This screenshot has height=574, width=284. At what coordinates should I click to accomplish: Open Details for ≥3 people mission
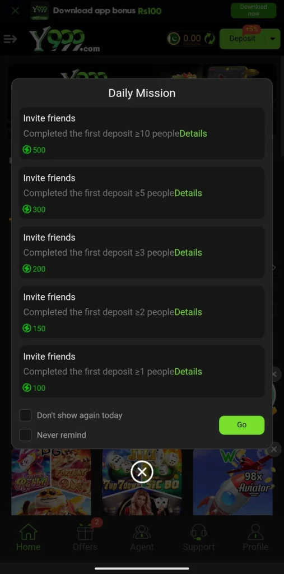pyautogui.click(x=188, y=253)
